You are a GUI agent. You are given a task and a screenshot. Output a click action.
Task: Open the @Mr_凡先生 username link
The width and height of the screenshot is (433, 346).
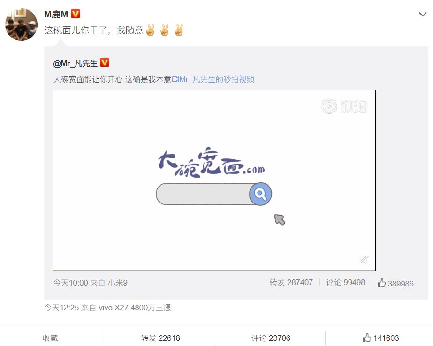click(x=75, y=63)
